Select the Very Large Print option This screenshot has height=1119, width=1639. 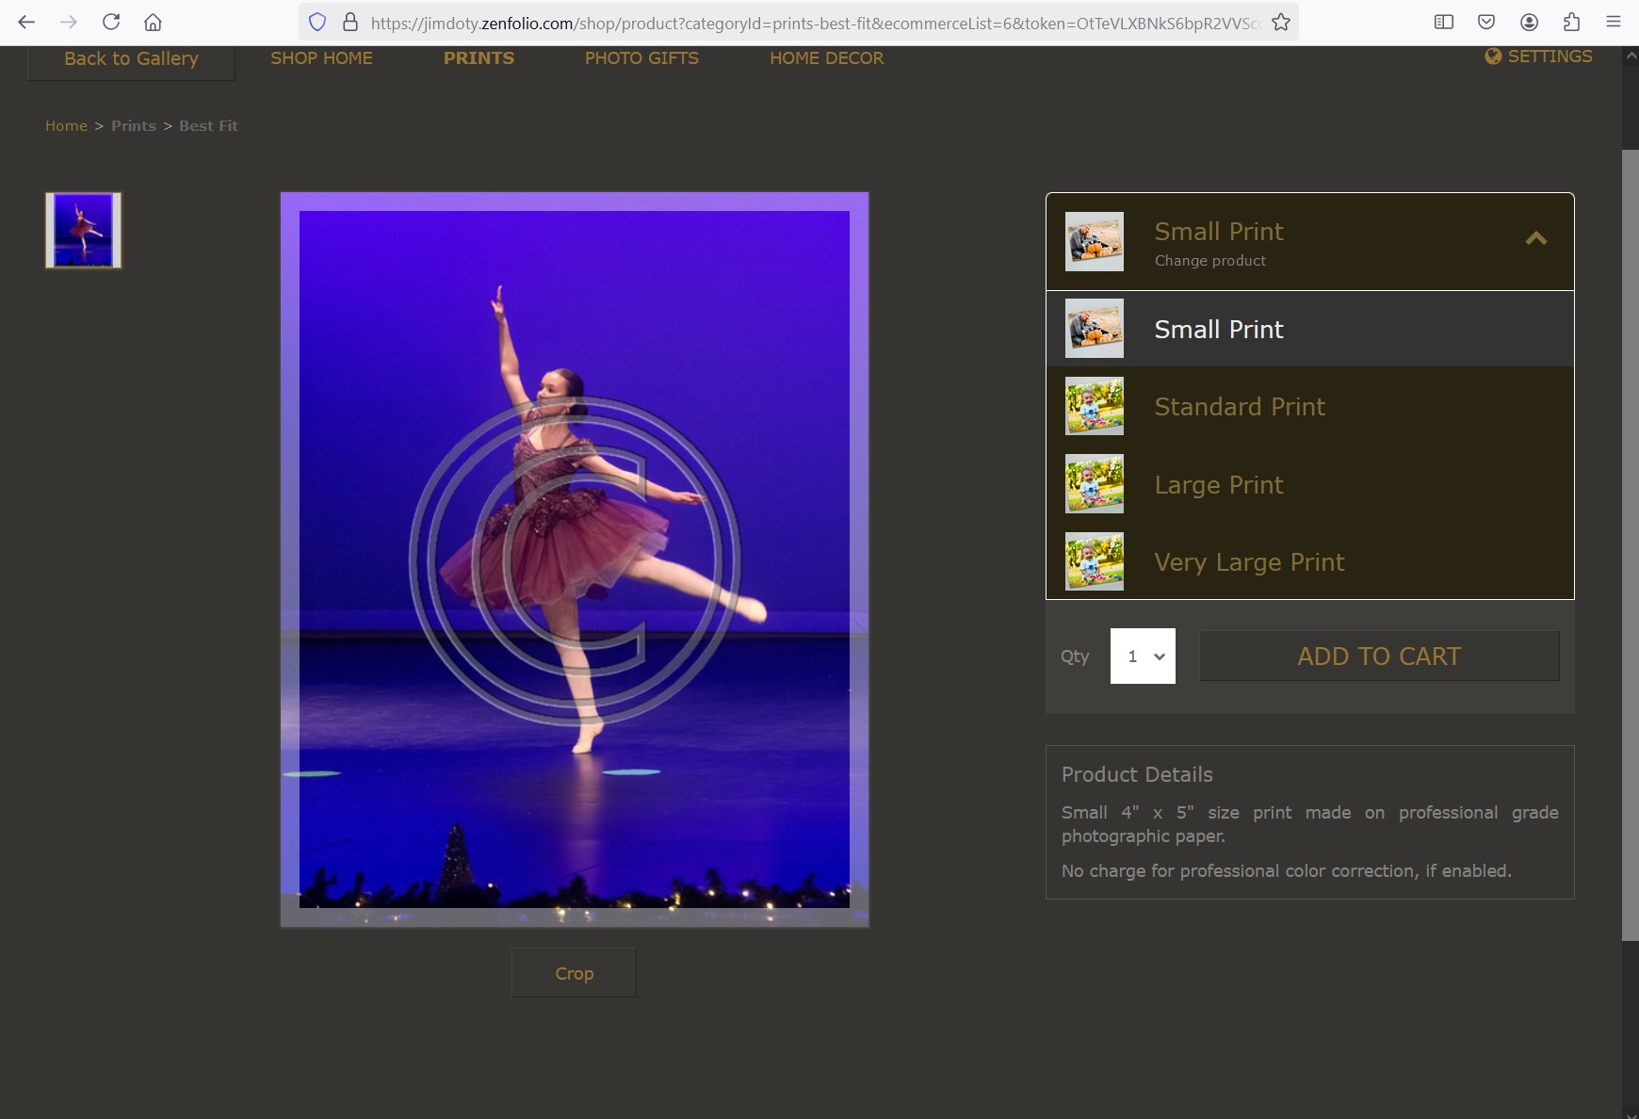coord(1310,561)
